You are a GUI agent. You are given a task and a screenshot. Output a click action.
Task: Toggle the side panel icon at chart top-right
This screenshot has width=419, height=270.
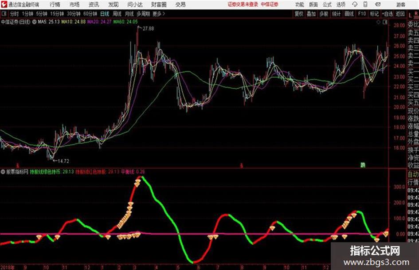pos(385,22)
